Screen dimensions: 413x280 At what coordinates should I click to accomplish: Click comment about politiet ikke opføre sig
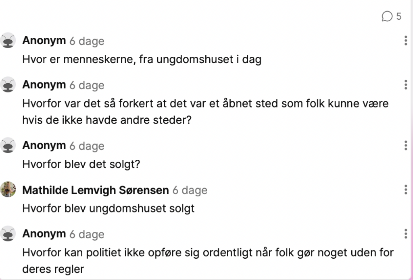click(x=208, y=261)
